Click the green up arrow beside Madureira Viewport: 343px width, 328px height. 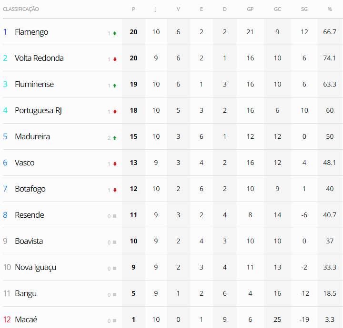(114, 138)
